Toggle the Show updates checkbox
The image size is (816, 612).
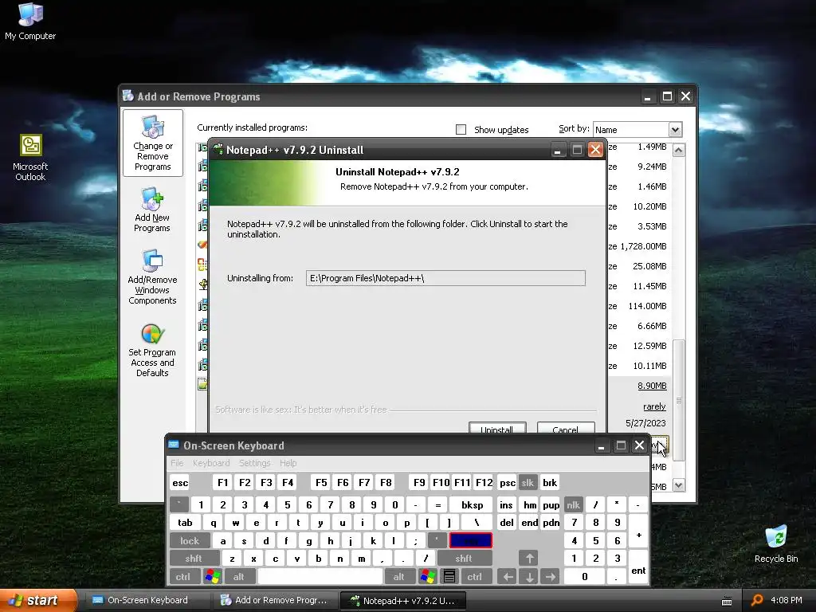point(461,130)
